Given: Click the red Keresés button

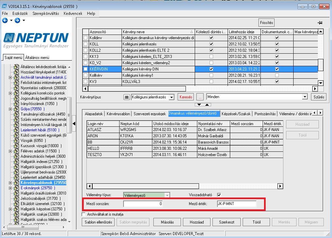Looking at the screenshot, I should point(186,97).
